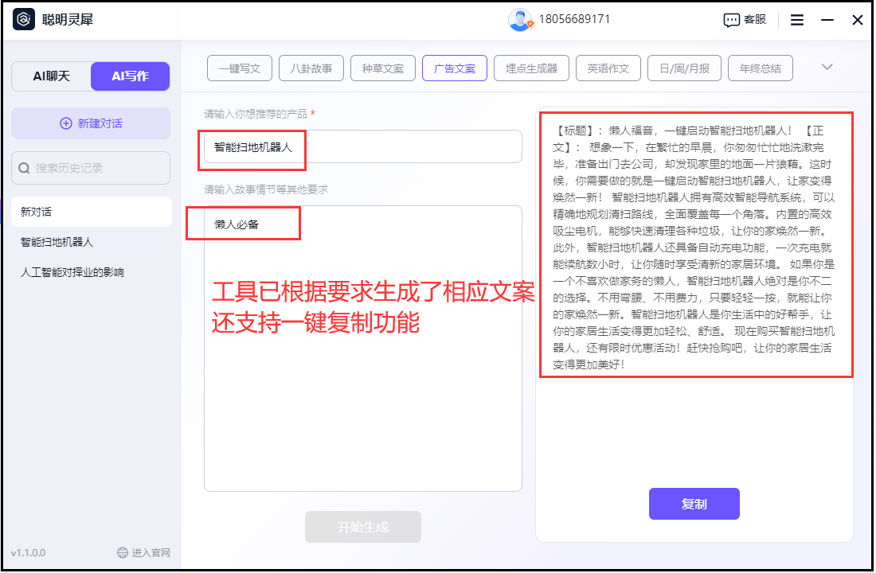This screenshot has height=573, width=876.
Task: Click the hamburger menu icon
Action: click(x=796, y=20)
